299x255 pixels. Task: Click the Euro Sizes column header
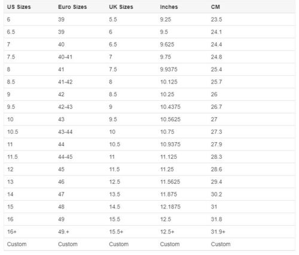click(x=72, y=7)
